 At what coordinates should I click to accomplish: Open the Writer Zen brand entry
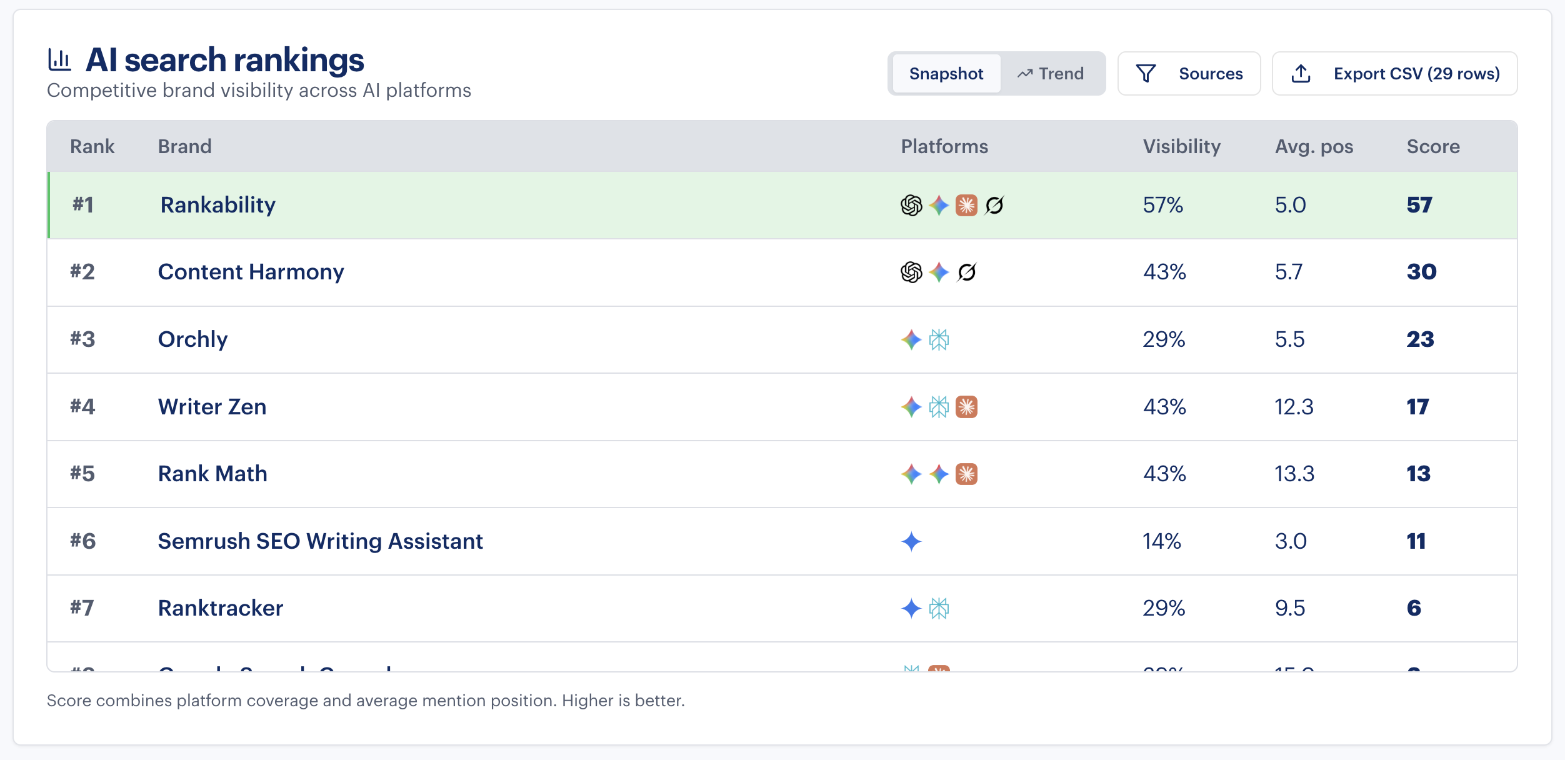(x=212, y=407)
